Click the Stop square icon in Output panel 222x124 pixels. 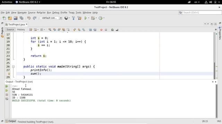[x=7, y=95]
